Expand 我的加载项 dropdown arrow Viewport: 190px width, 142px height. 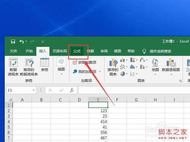coord(100,72)
